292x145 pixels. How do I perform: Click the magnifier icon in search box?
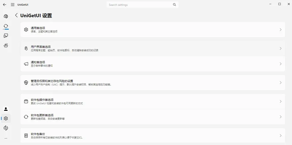[x=174, y=5]
